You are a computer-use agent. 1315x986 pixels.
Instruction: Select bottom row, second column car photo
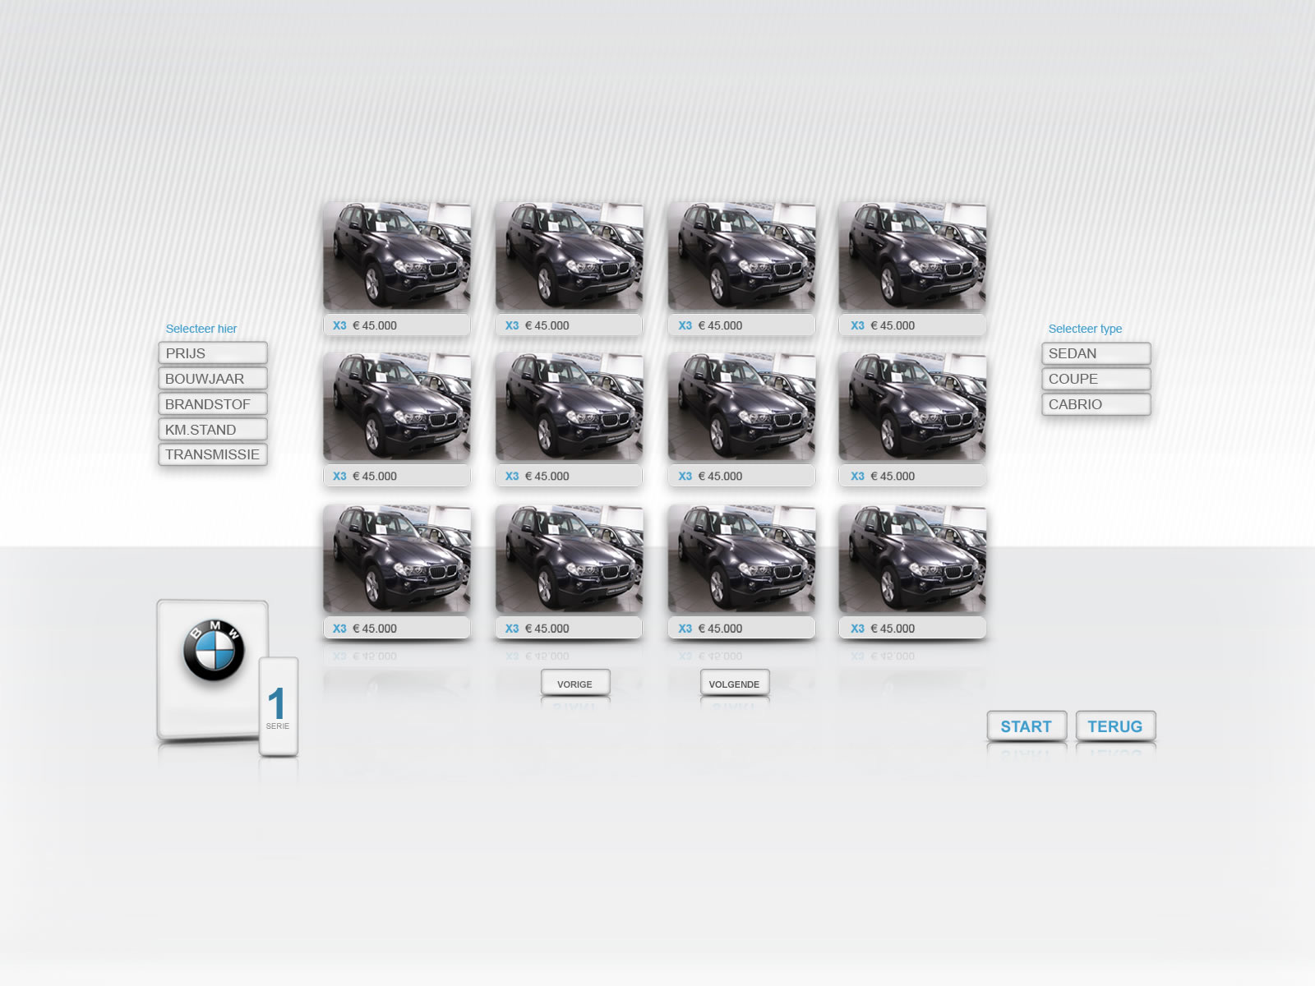(569, 559)
